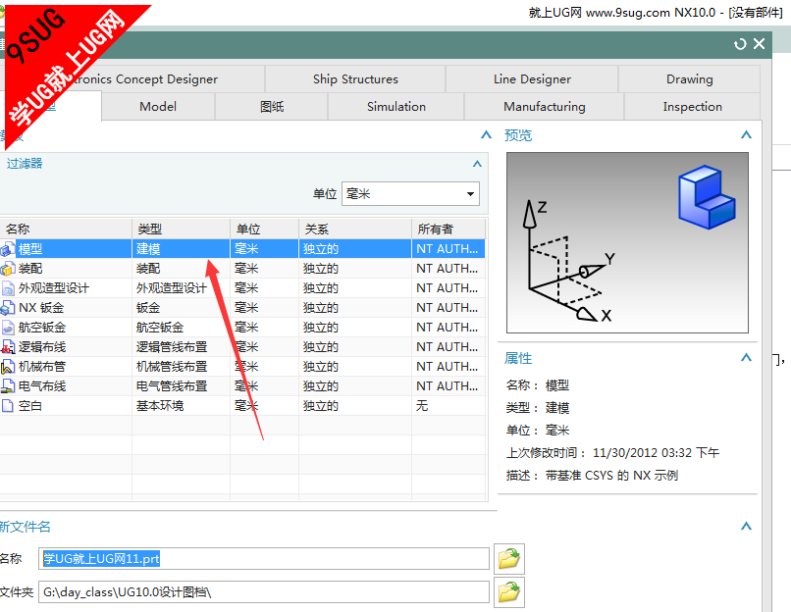Select the 电气布线 row name

tap(42, 386)
